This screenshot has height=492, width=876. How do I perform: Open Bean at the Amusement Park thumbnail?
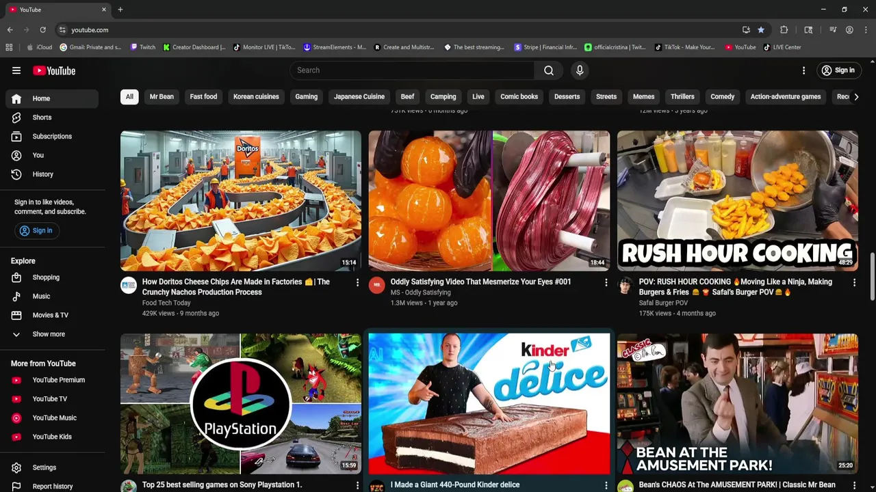738,404
